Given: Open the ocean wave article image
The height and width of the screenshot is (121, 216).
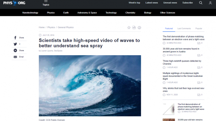Looking at the screenshot, I should pos(90,86).
